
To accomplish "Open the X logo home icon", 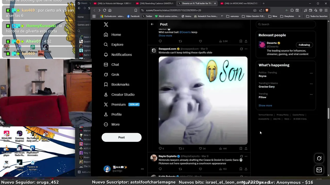I will (x=106, y=24).
